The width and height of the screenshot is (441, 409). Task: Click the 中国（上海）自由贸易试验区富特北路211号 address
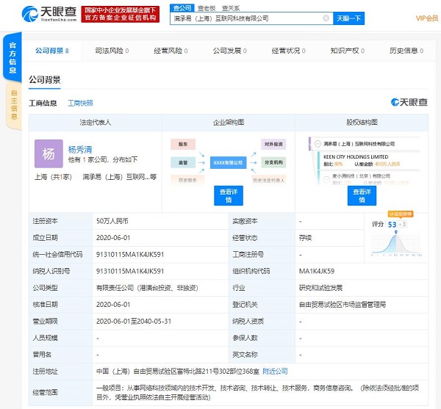coord(177,372)
